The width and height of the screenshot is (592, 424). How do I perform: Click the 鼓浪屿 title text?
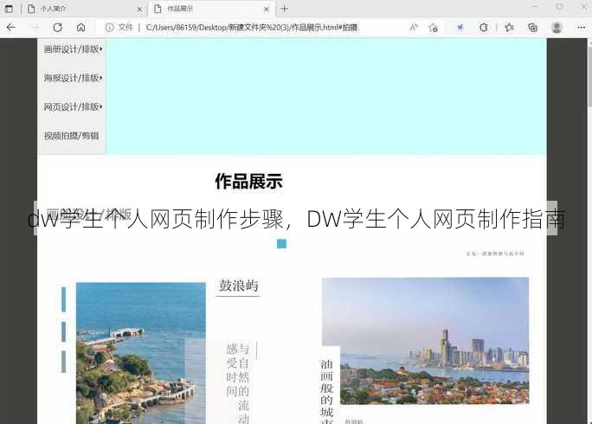tap(239, 286)
